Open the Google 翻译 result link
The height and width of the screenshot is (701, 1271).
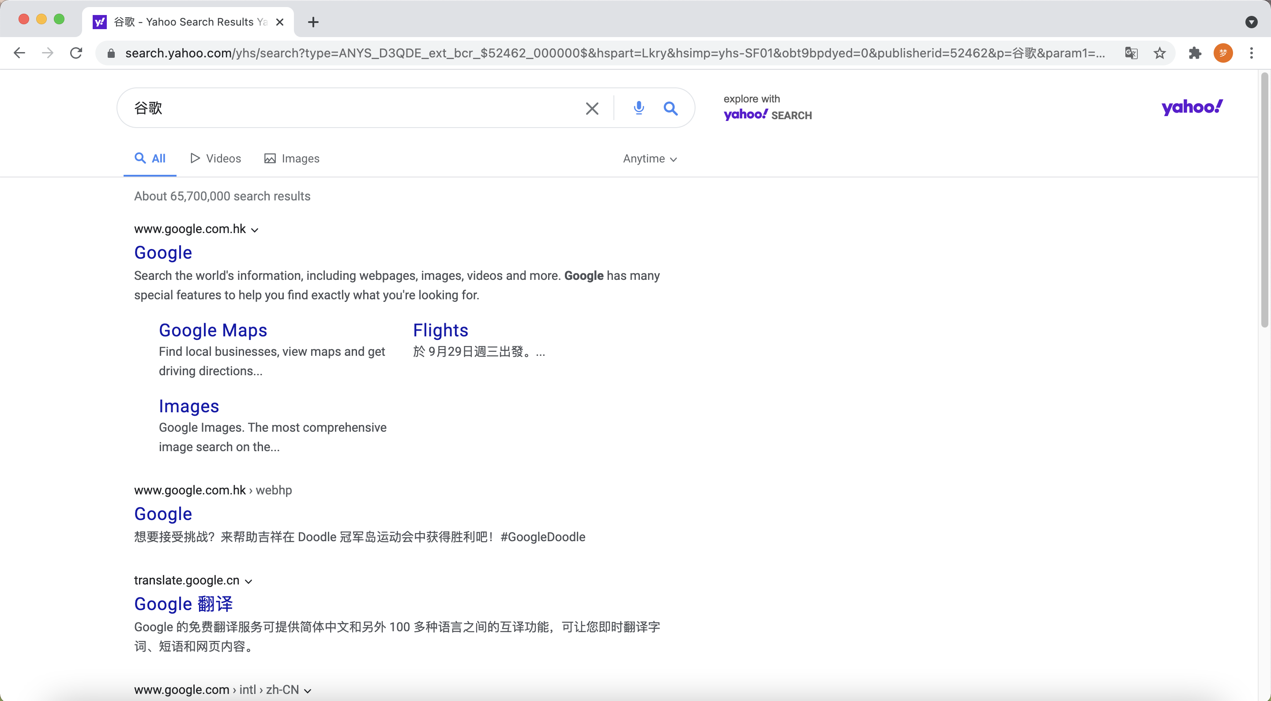[x=183, y=604]
